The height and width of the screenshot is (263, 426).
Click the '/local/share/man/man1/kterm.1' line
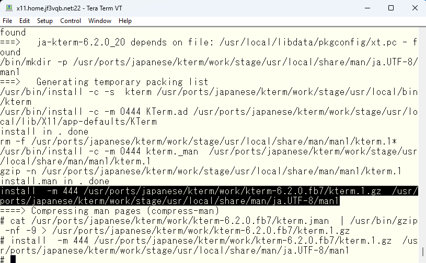pos(75,161)
